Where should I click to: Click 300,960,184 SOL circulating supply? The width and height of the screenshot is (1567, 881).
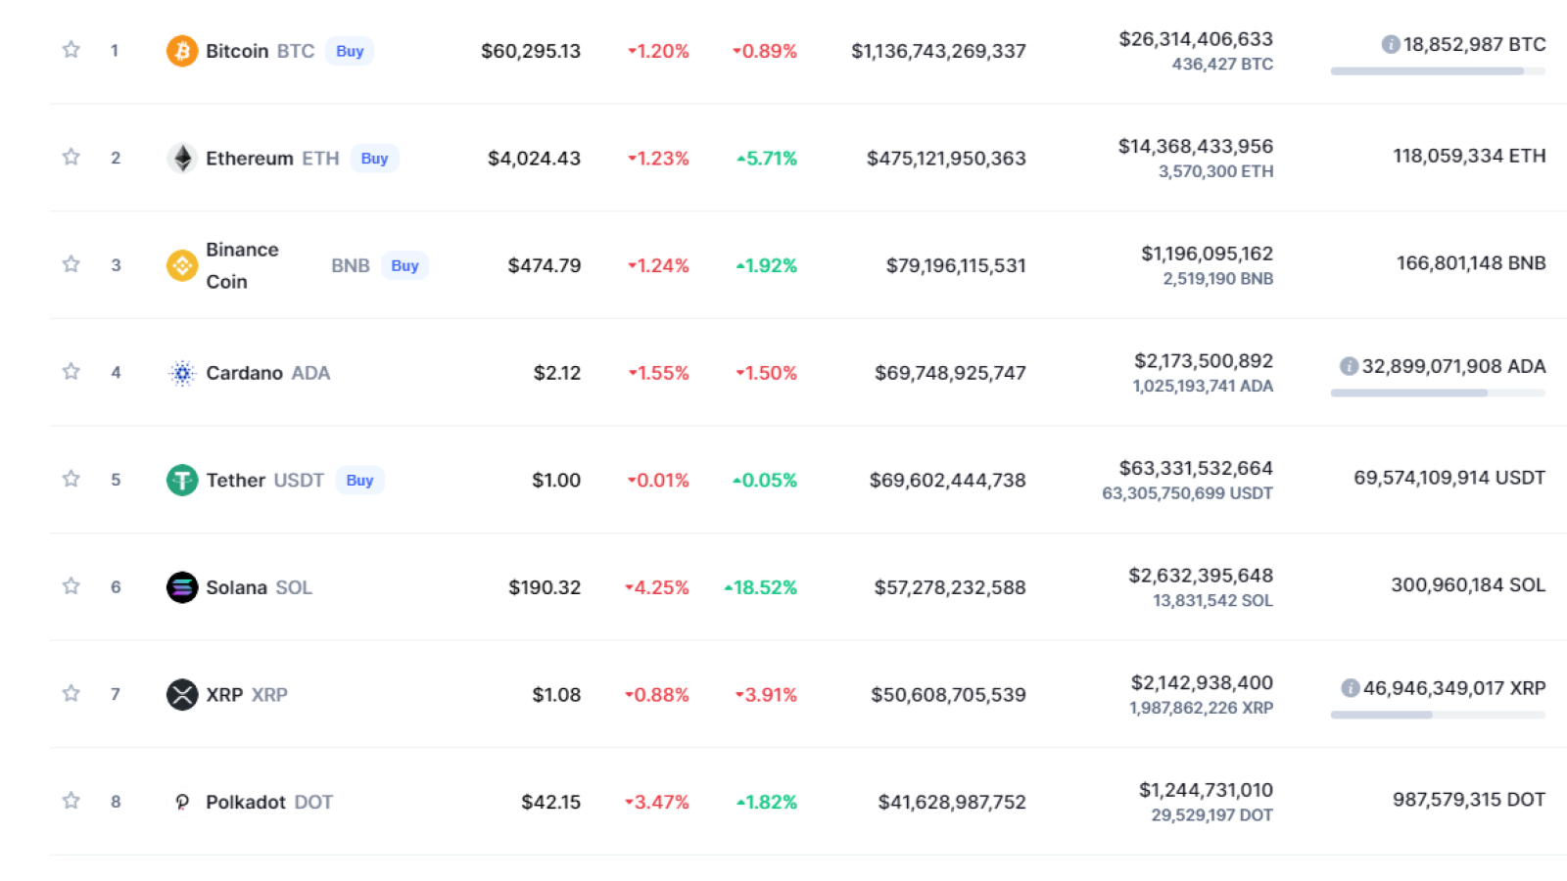1468,585
